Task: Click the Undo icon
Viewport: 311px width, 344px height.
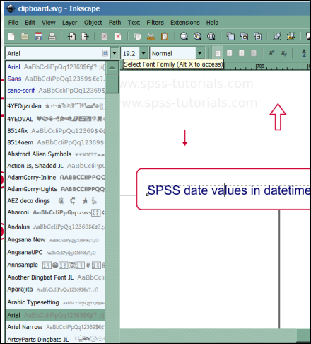Action: pos(105,36)
